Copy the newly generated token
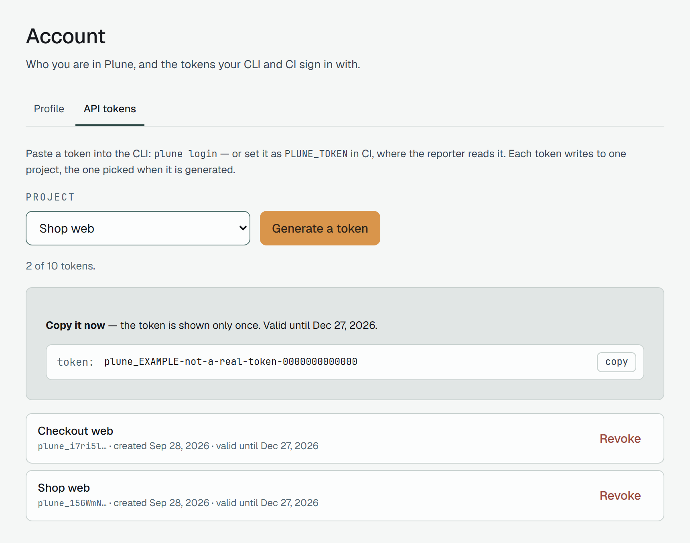 point(616,362)
